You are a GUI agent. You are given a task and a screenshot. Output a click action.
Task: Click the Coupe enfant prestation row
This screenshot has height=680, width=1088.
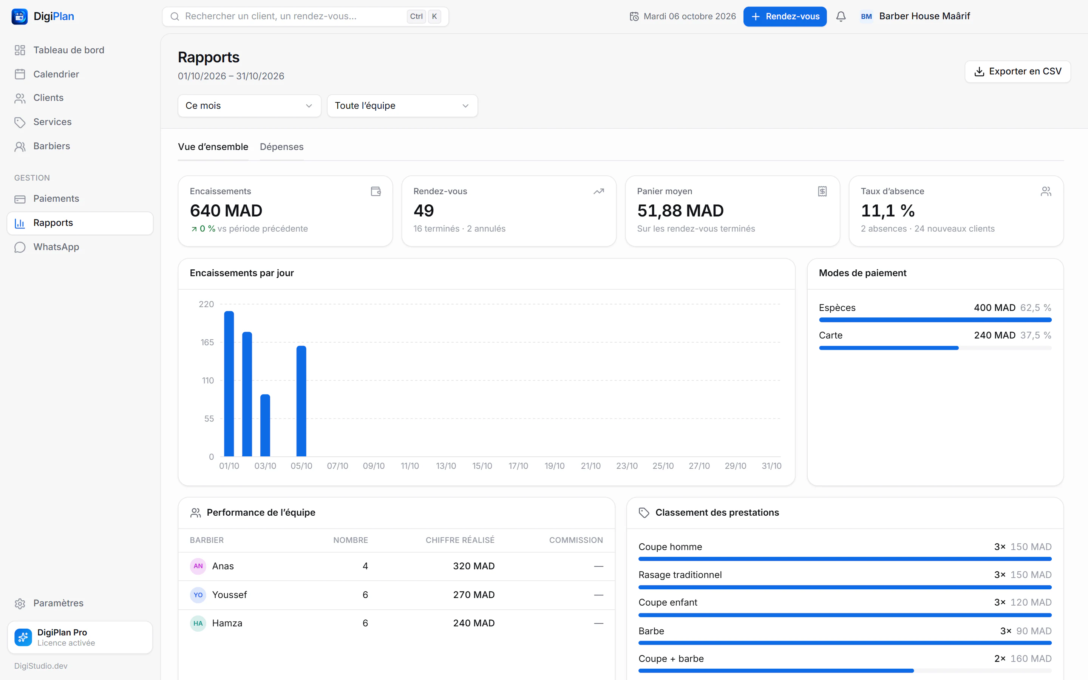pyautogui.click(x=845, y=607)
